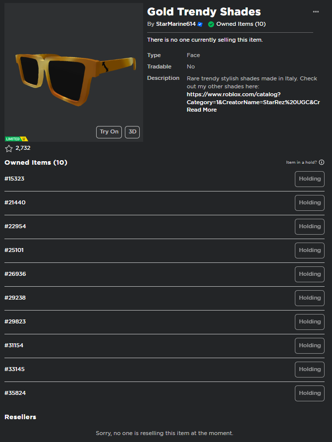The image size is (332, 442).
Task: Select serial number #33145
Action: tap(15, 369)
